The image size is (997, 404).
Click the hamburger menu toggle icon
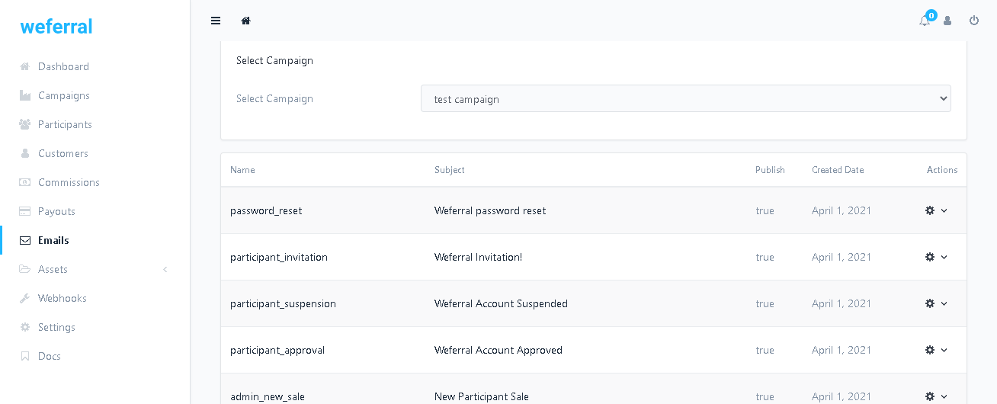(216, 21)
